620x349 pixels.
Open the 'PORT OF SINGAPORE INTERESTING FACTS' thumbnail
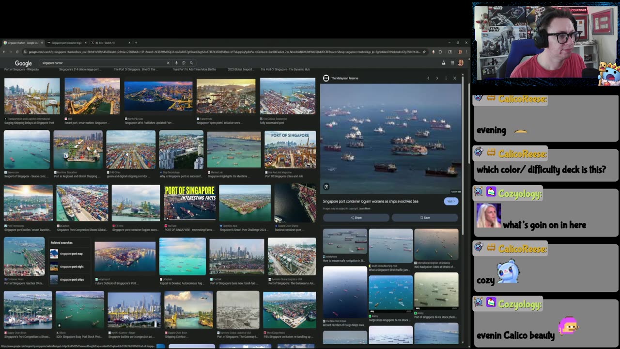click(x=190, y=203)
